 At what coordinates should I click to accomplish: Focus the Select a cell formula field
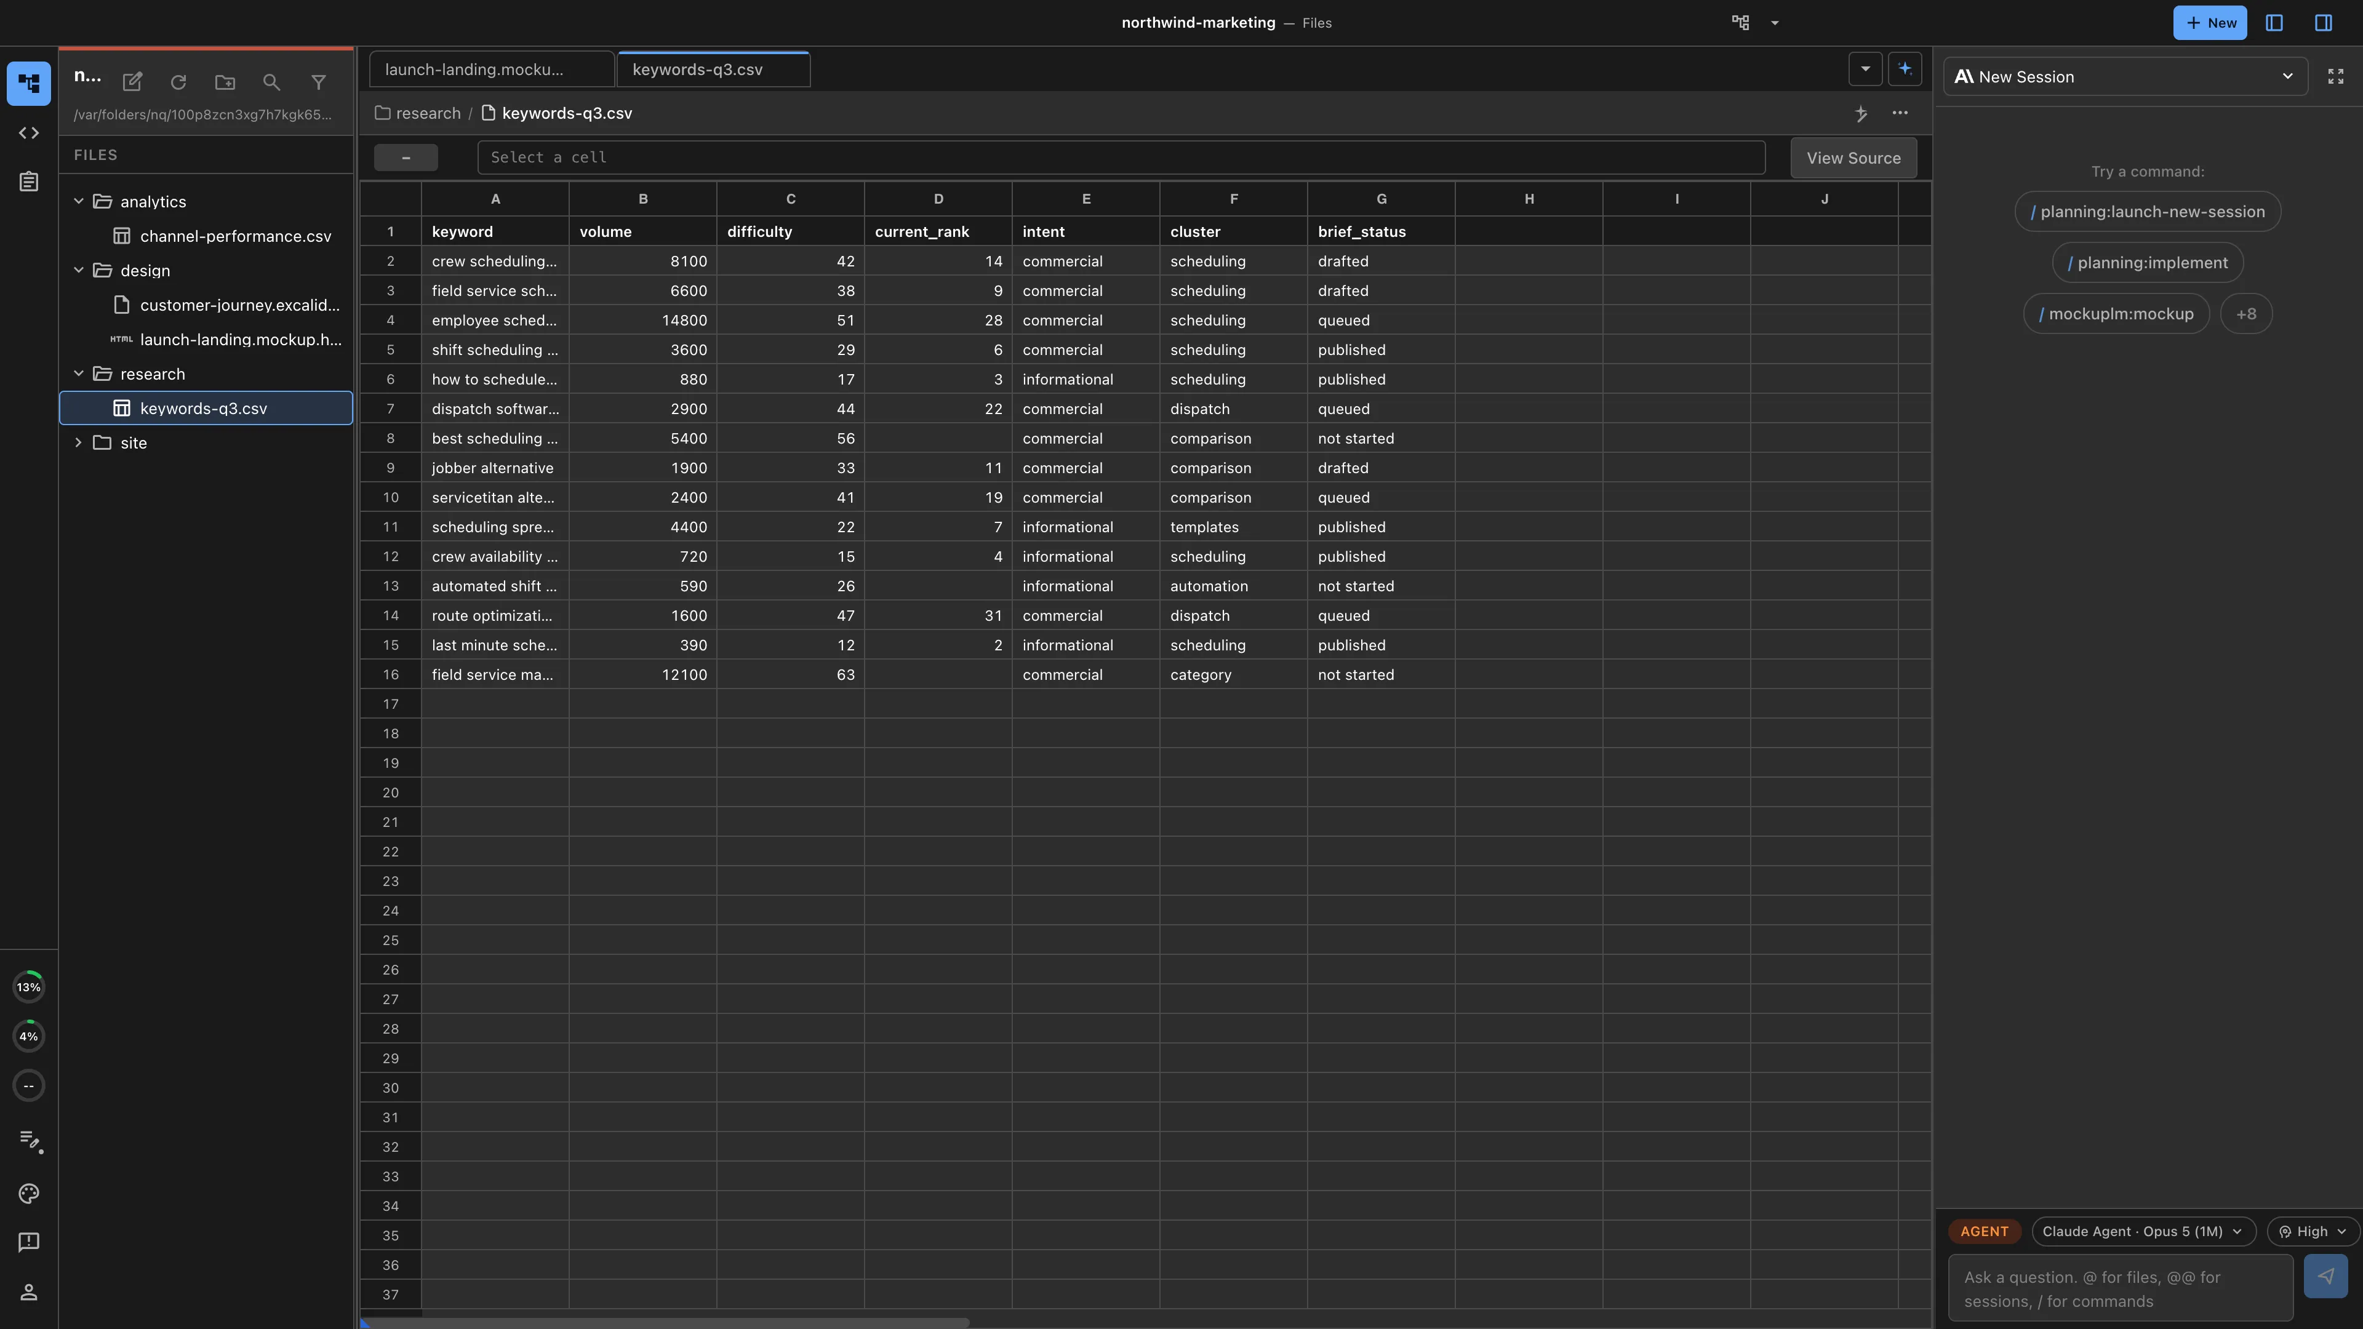point(1121,157)
